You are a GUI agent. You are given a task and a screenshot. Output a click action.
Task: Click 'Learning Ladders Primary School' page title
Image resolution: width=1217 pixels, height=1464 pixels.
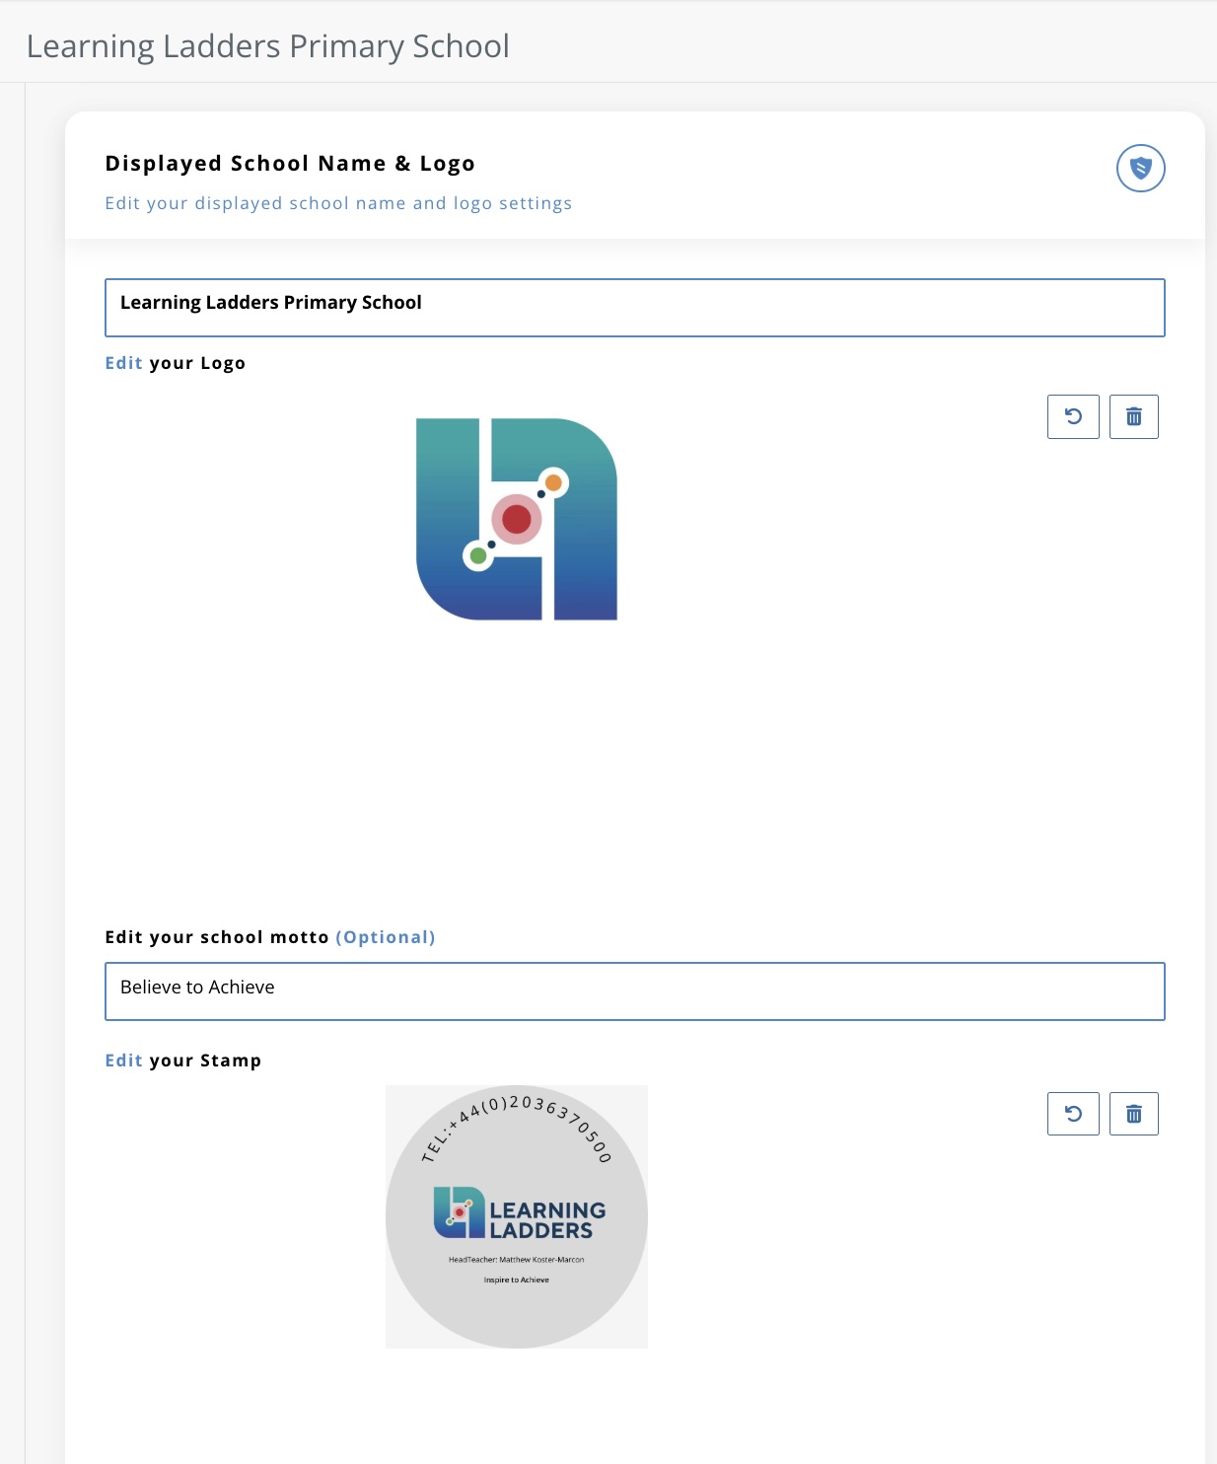click(268, 46)
